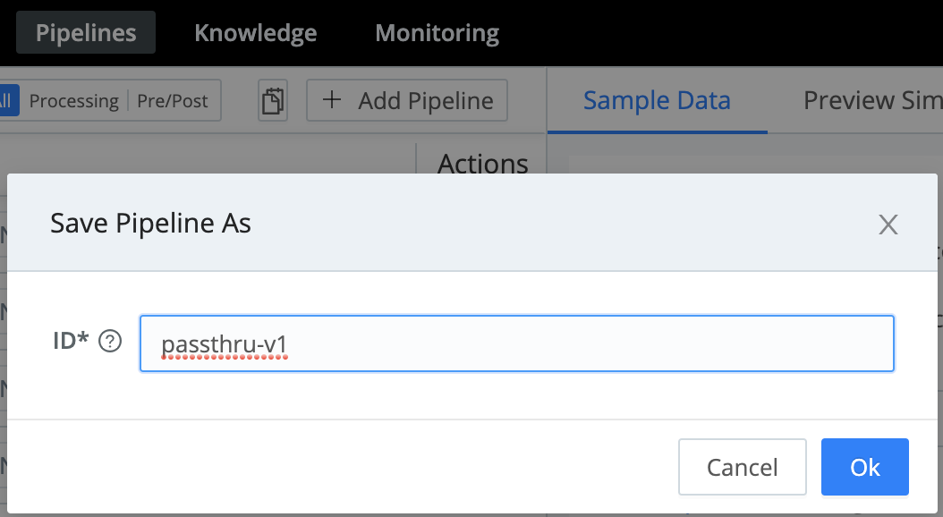Open the Knowledge menu

tap(255, 33)
